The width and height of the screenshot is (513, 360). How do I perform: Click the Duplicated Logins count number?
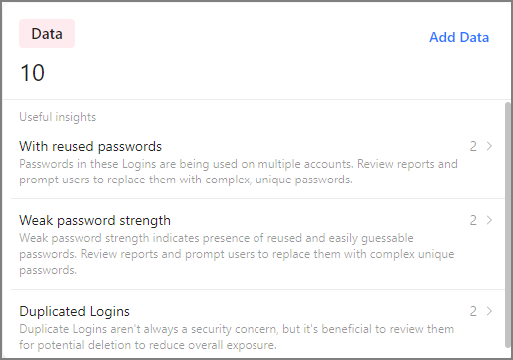coord(473,311)
